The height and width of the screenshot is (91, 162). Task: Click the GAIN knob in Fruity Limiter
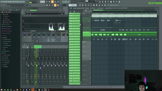coord(25,34)
